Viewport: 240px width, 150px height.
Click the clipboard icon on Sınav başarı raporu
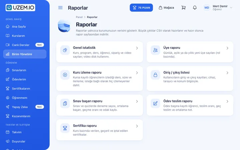[65, 103]
